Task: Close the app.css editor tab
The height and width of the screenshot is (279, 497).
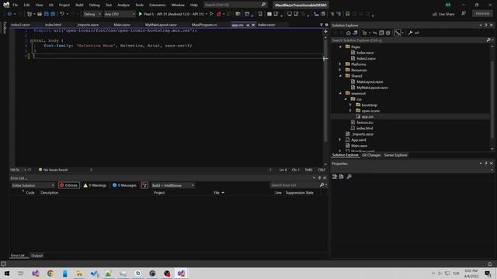Action: point(253,25)
